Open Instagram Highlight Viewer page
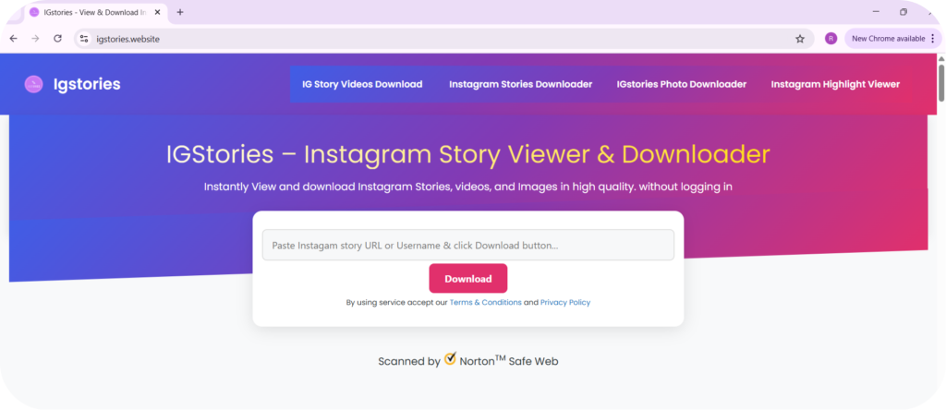The width and height of the screenshot is (946, 410). click(835, 84)
